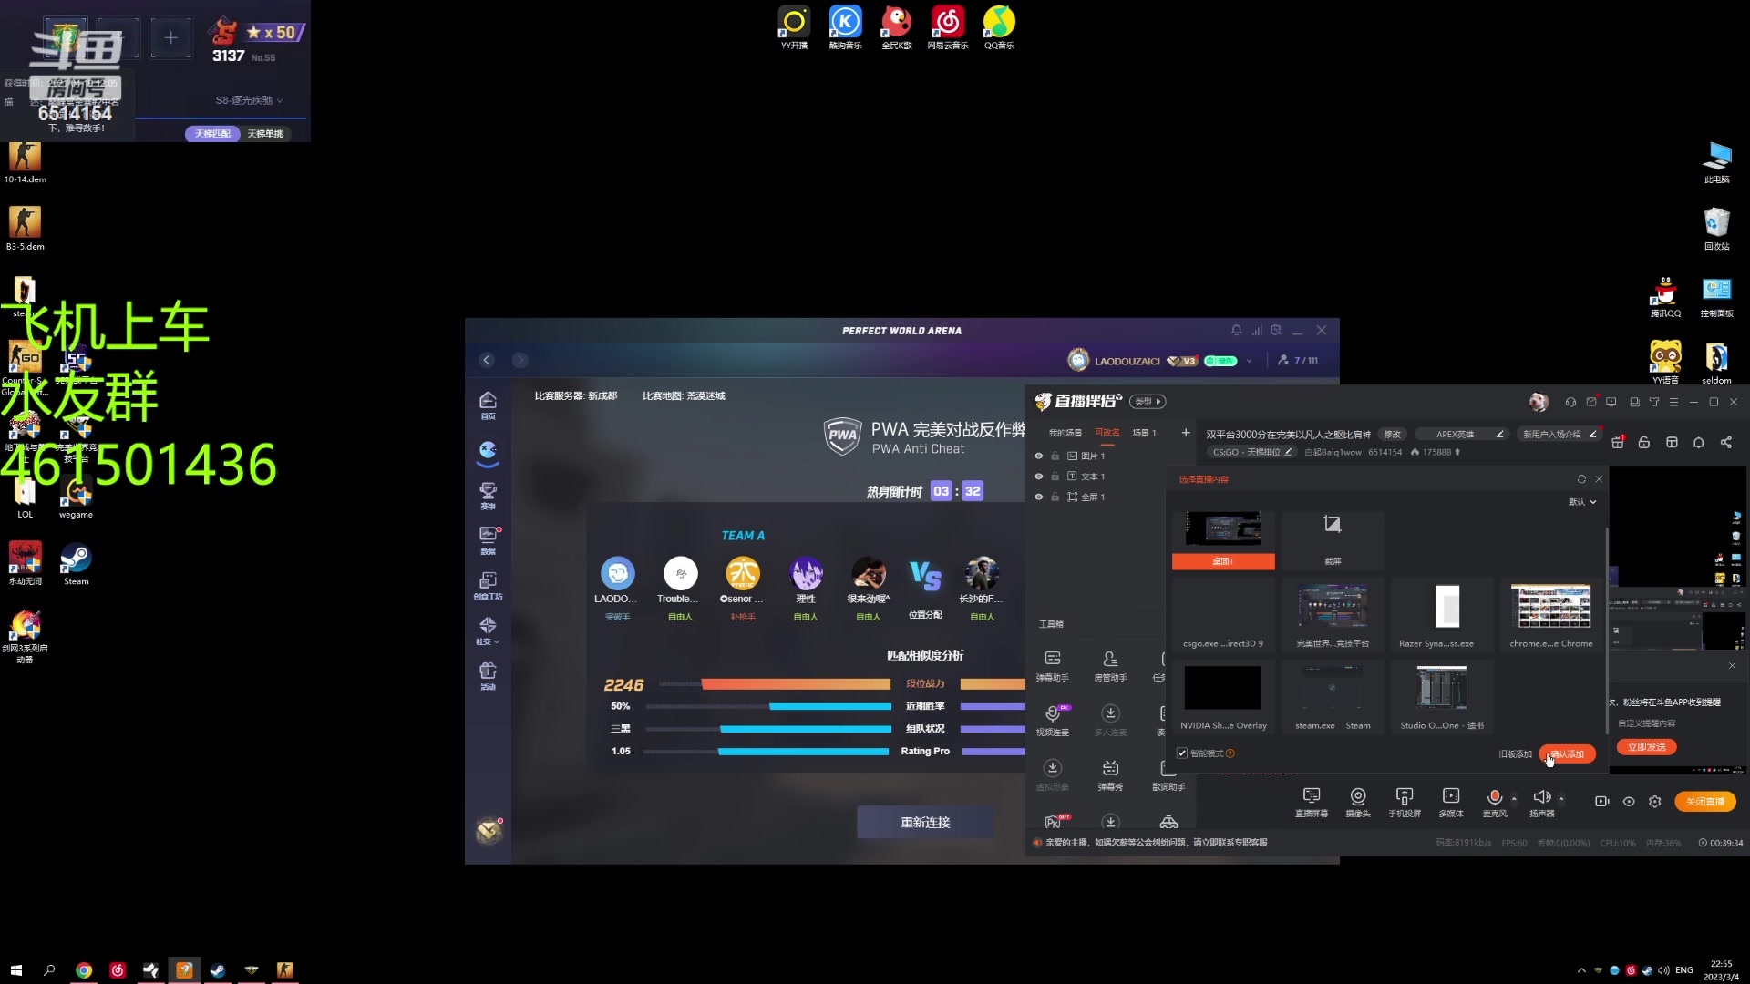Toggle lock of 全屏 1 layer
The image size is (1750, 984).
pyautogui.click(x=1055, y=497)
